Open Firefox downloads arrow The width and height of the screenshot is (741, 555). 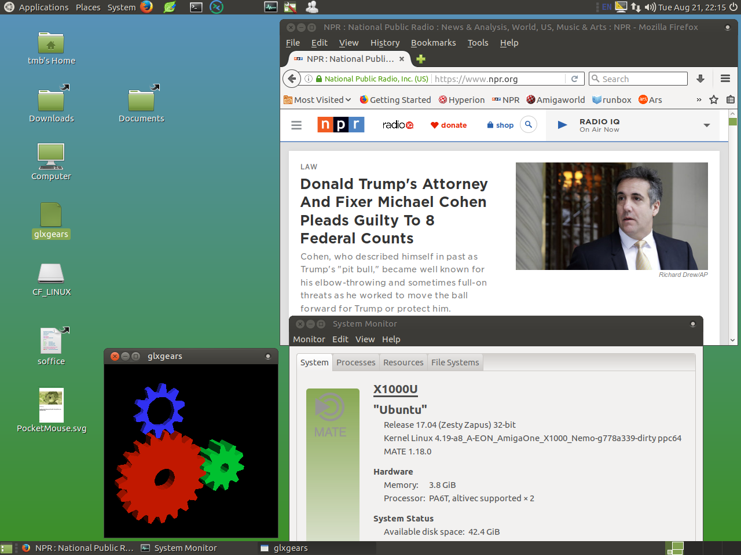[x=700, y=79]
